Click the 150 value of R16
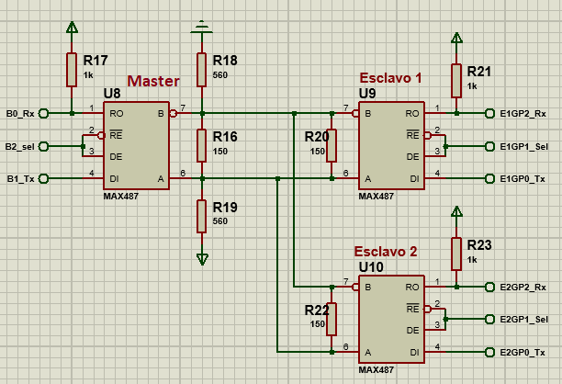 220,152
